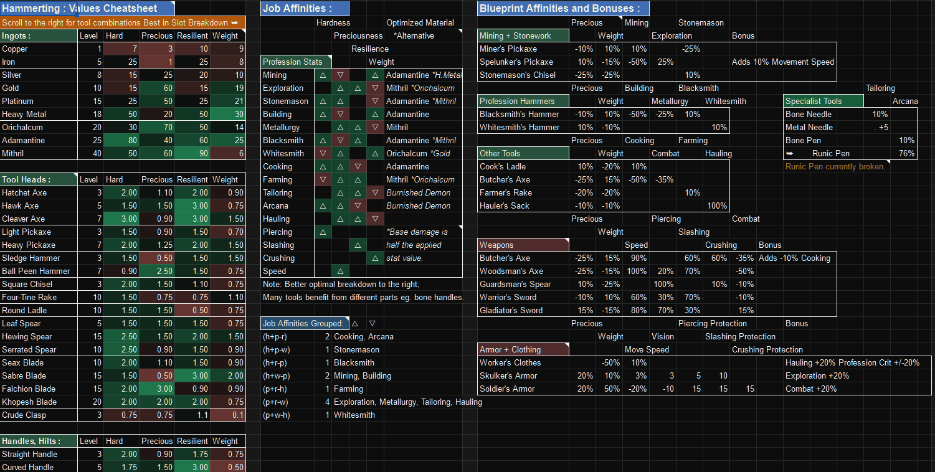Click the up-triangle in the Speed row

pyautogui.click(x=340, y=271)
